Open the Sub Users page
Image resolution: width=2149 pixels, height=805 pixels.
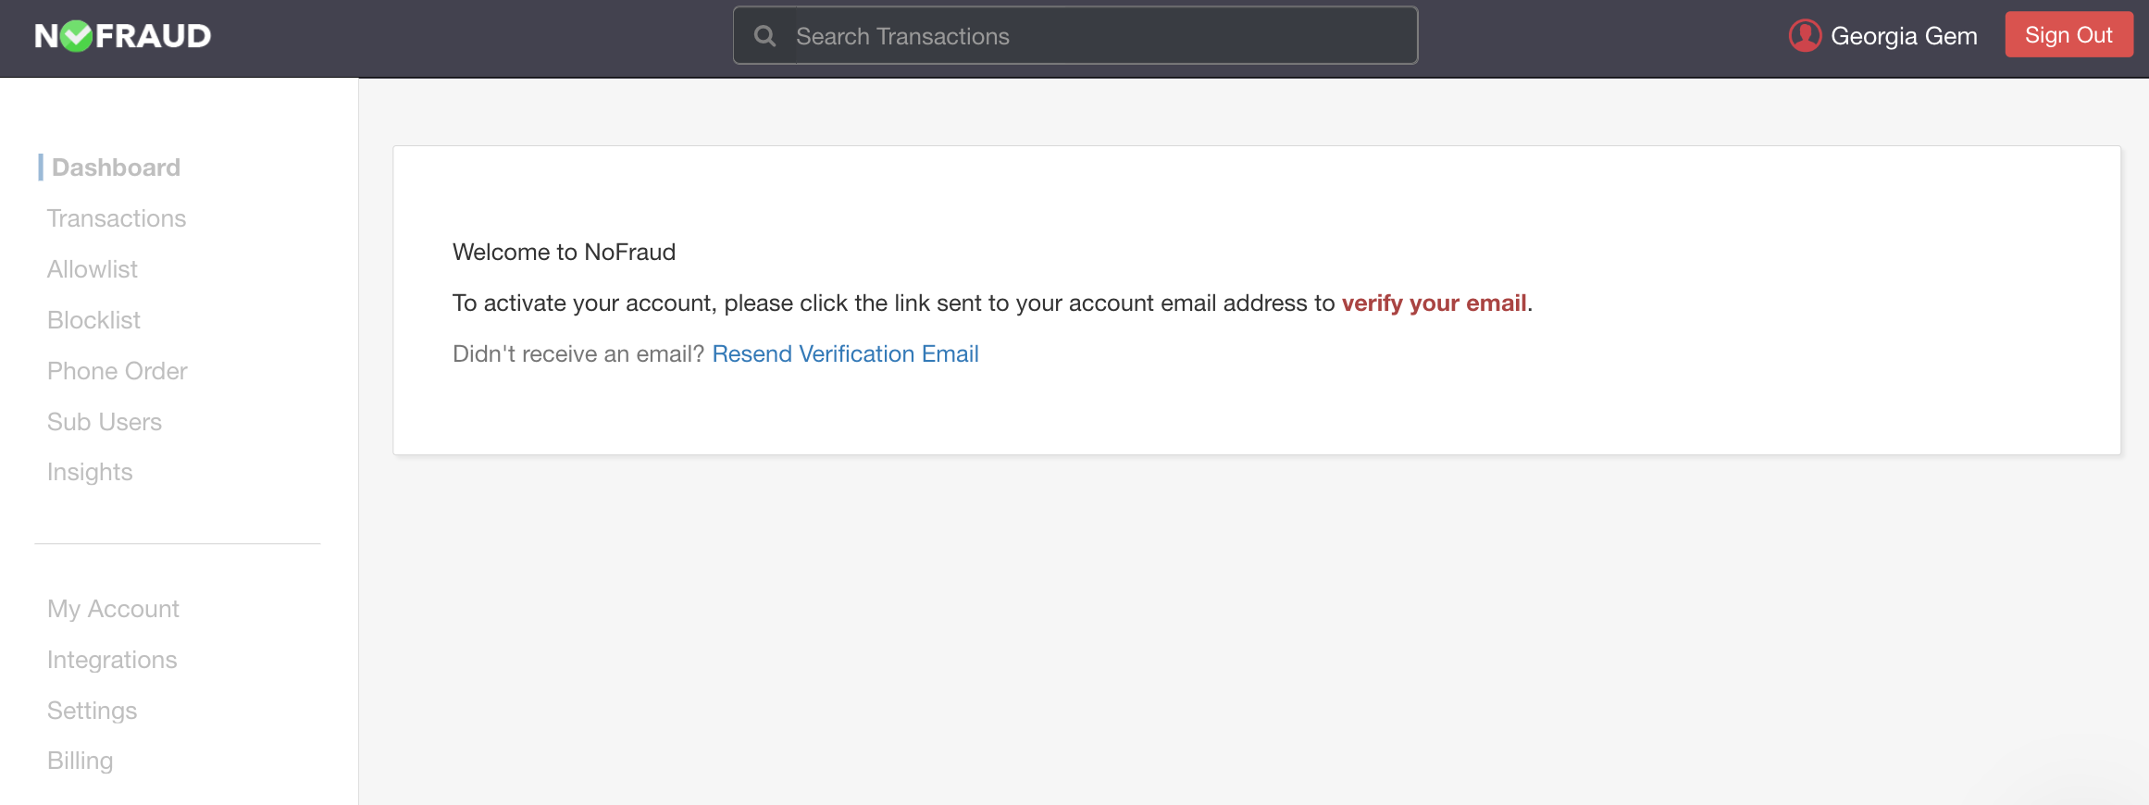(x=105, y=421)
